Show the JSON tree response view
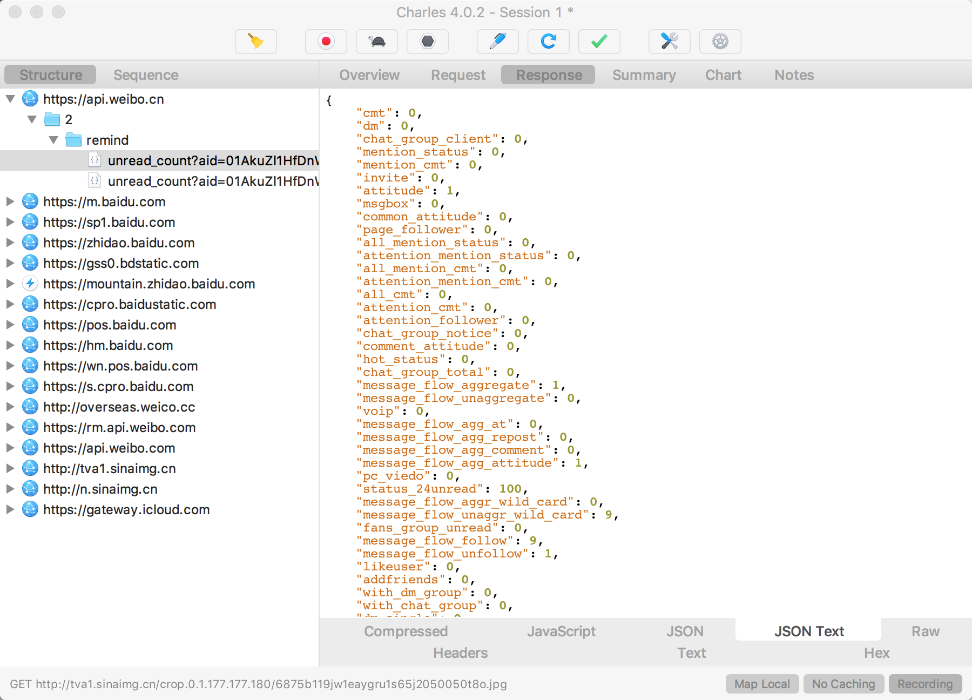This screenshot has width=972, height=700. coord(684,631)
